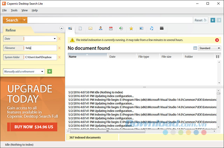Remove the Filename refinement with X

(59, 48)
